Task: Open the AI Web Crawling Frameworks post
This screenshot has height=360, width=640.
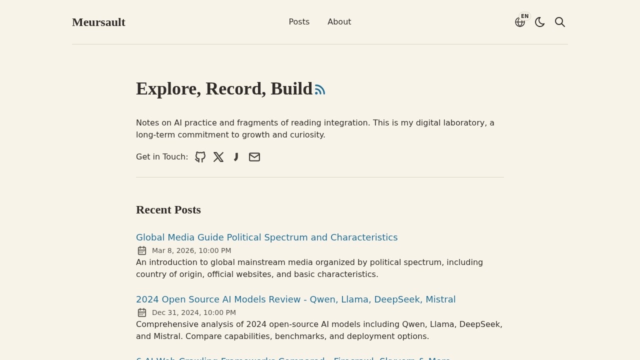Action: point(293,358)
